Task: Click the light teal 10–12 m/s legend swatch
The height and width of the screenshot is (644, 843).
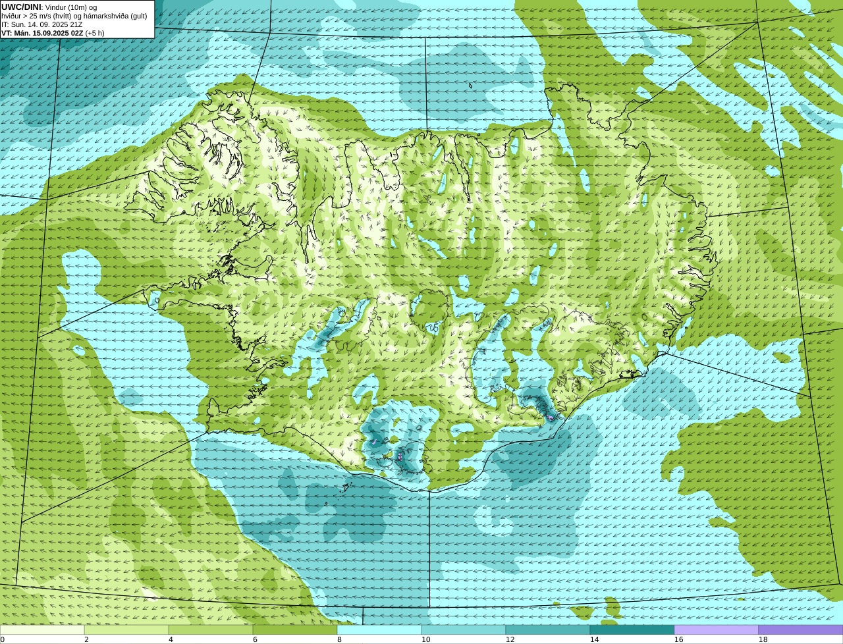Action: [x=464, y=630]
